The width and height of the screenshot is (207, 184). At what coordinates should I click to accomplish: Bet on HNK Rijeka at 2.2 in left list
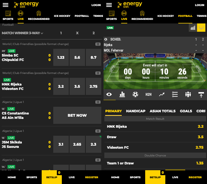tap(61, 86)
